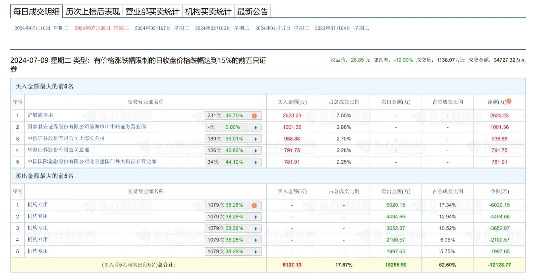The image size is (539, 280).
Task: Expand arrow in 机构专用 row with 4494.66
Action: pos(256,217)
